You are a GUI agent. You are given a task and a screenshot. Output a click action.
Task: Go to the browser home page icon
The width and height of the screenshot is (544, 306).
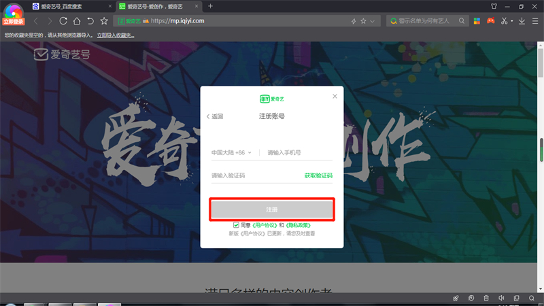click(77, 21)
